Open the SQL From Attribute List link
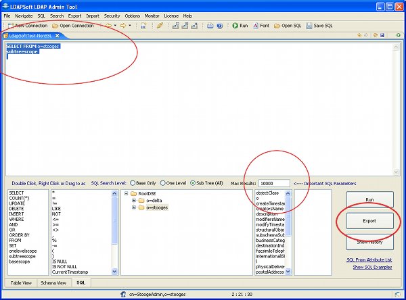Viewport: 406px width, 300px height. coord(369,259)
